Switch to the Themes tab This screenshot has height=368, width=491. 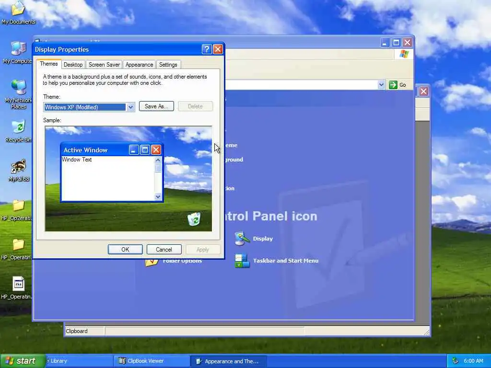point(48,64)
